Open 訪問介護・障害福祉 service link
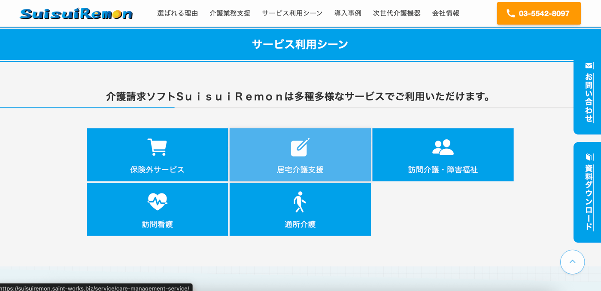 (x=443, y=155)
